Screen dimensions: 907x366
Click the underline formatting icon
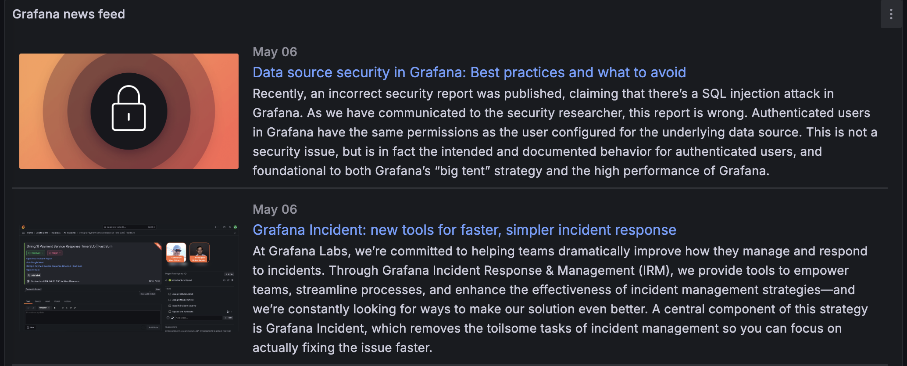(63, 308)
